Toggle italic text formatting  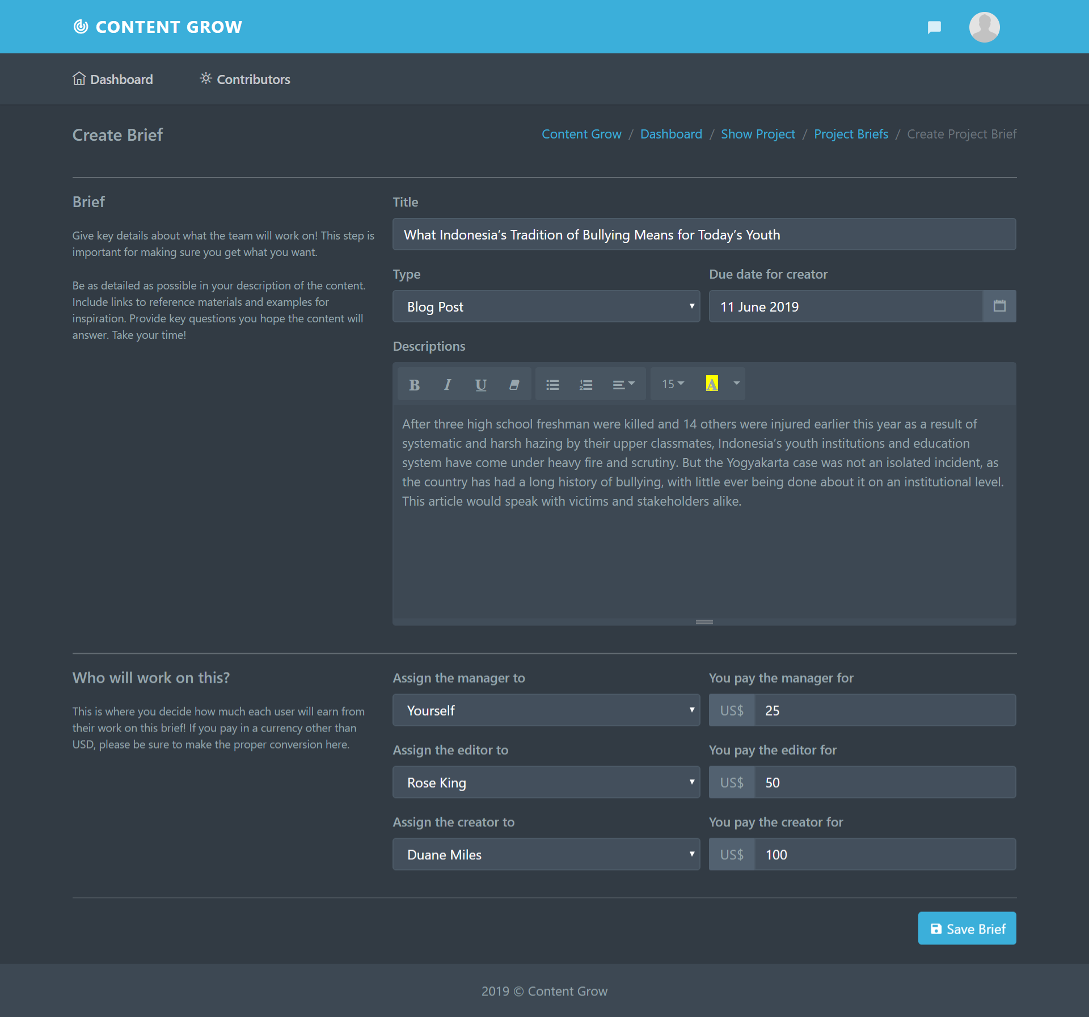click(448, 385)
